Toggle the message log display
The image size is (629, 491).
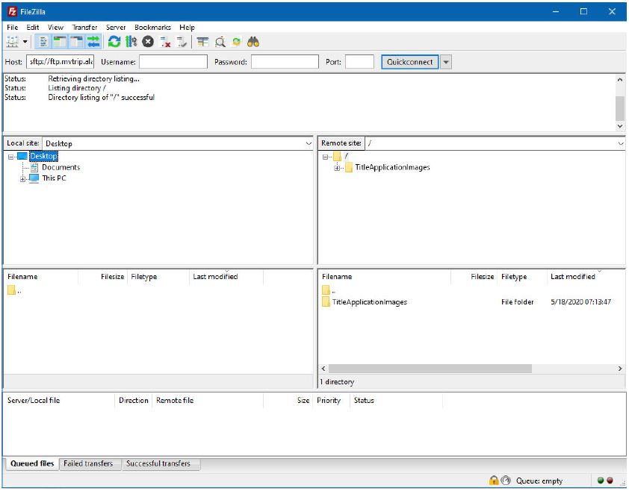point(43,42)
